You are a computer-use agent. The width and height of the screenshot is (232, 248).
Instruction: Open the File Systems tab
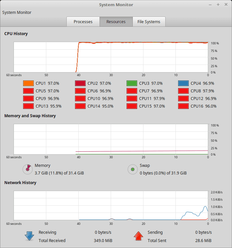click(149, 22)
